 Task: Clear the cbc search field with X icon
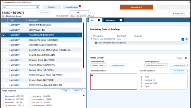click(x=38, y=7)
